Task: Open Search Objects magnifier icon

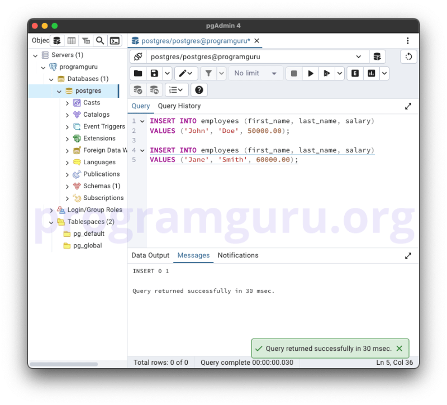Action: [x=100, y=41]
